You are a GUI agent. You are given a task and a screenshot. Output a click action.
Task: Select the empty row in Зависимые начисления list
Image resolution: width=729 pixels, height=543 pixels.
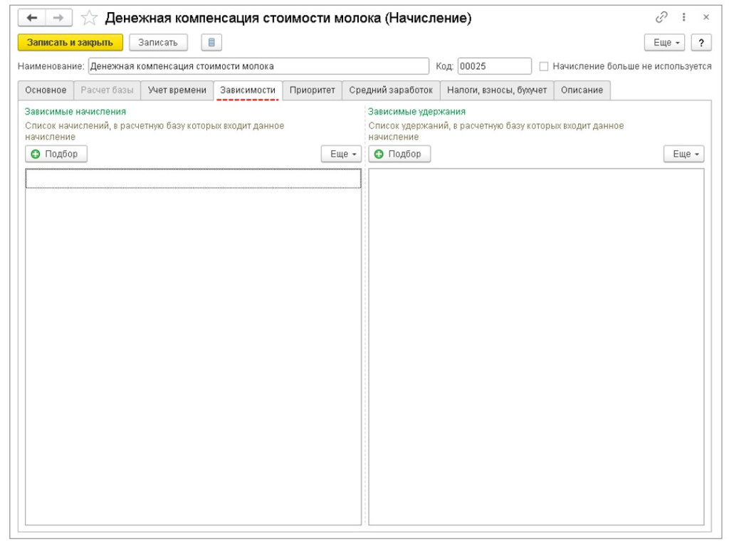point(193,179)
